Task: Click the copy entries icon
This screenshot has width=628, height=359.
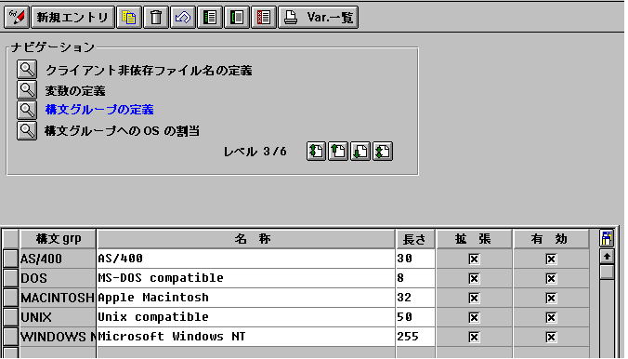Action: pyautogui.click(x=129, y=18)
